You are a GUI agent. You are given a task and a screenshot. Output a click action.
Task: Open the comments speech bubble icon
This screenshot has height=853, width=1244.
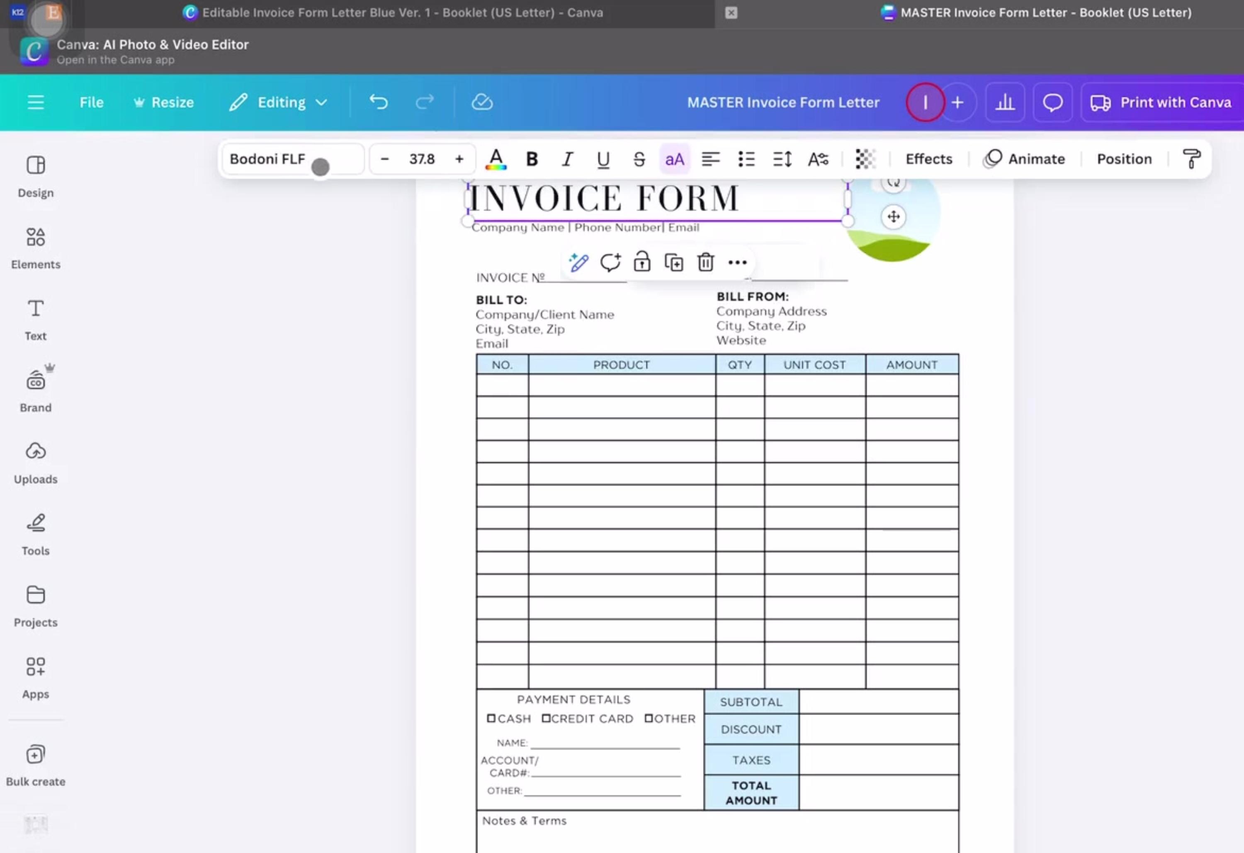click(1052, 102)
